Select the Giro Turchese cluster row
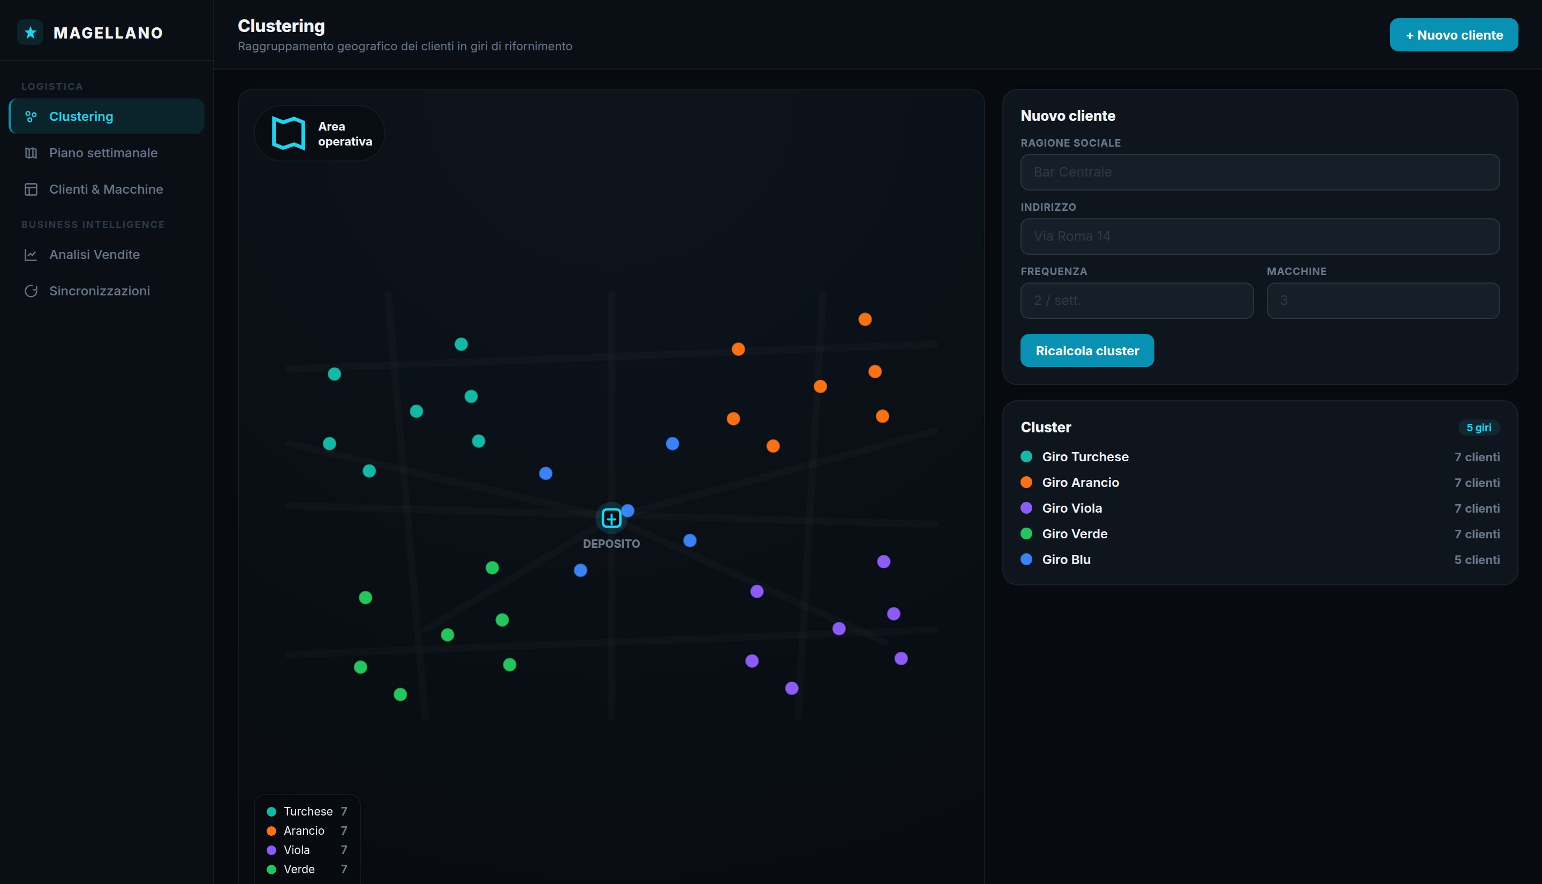Screen dimensions: 1542x884 (1260, 456)
